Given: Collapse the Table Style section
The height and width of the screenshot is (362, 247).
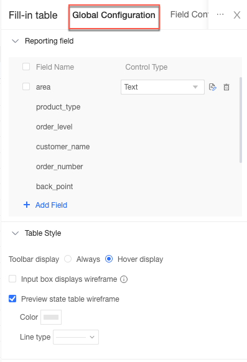Looking at the screenshot, I should (x=15, y=233).
